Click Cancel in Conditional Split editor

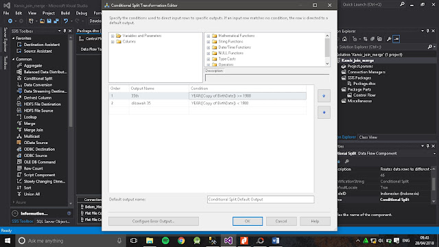point(281,221)
